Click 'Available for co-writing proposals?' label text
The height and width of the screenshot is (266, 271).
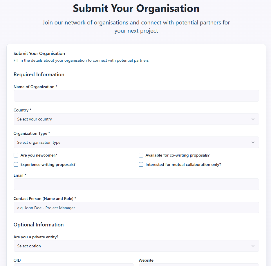point(177,155)
